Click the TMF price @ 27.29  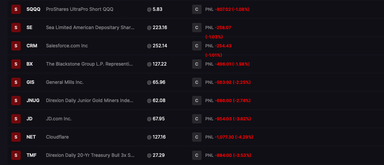156,155
